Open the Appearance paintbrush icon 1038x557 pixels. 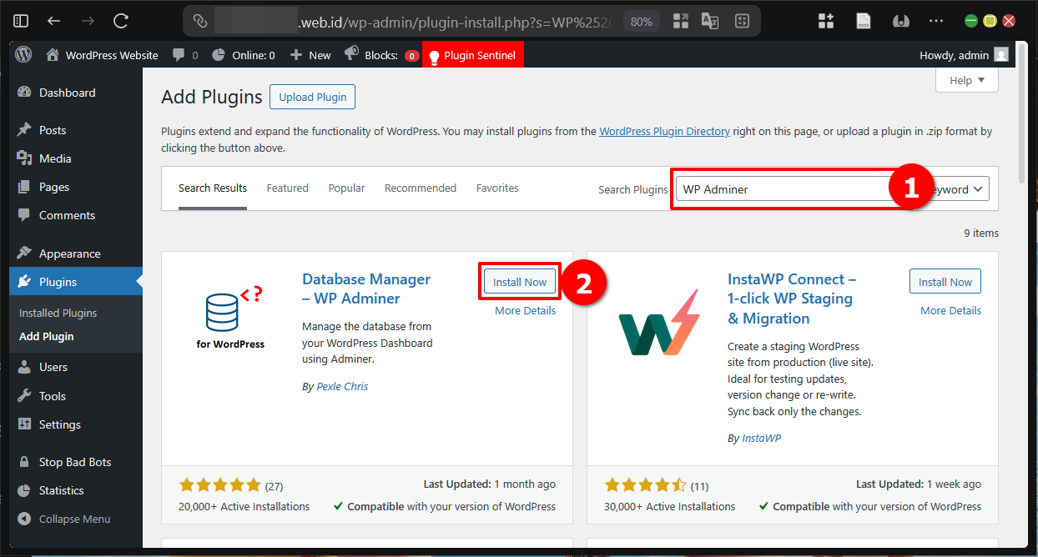point(25,253)
